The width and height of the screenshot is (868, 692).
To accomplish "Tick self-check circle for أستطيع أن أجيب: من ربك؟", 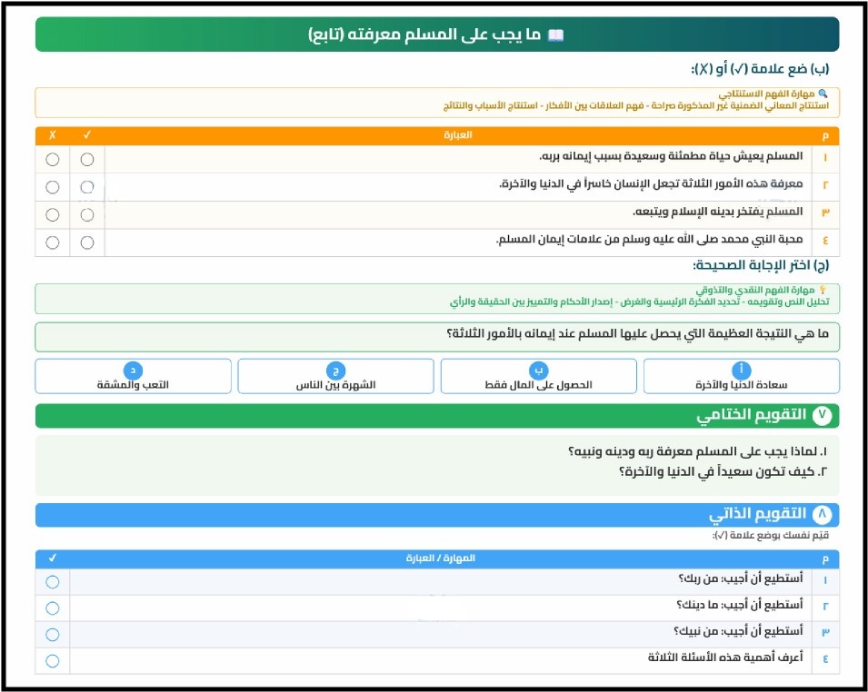I will [53, 582].
